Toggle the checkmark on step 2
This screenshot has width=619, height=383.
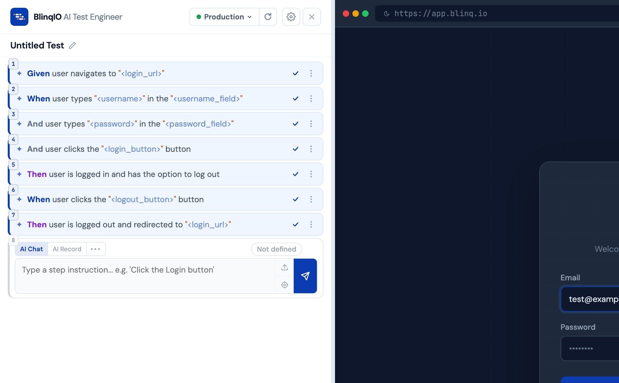(x=295, y=98)
